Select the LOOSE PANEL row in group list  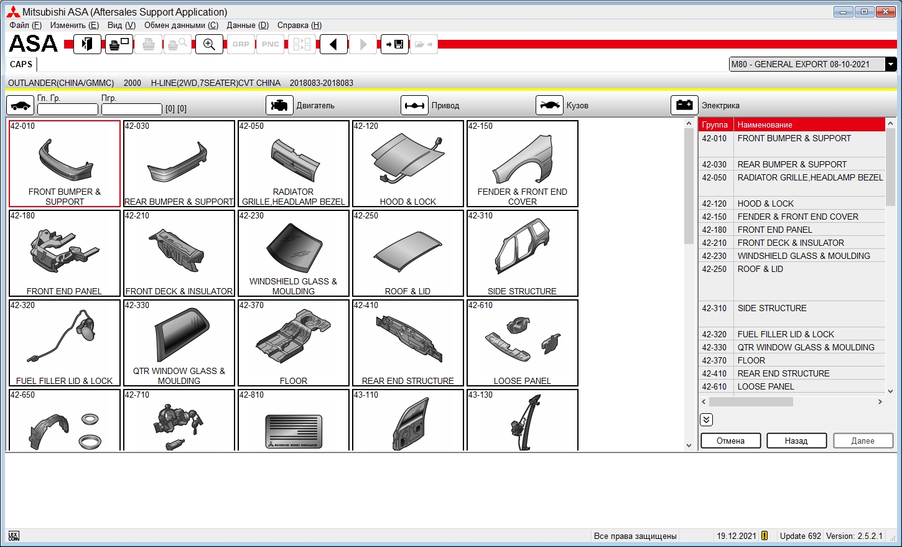pyautogui.click(x=792, y=386)
